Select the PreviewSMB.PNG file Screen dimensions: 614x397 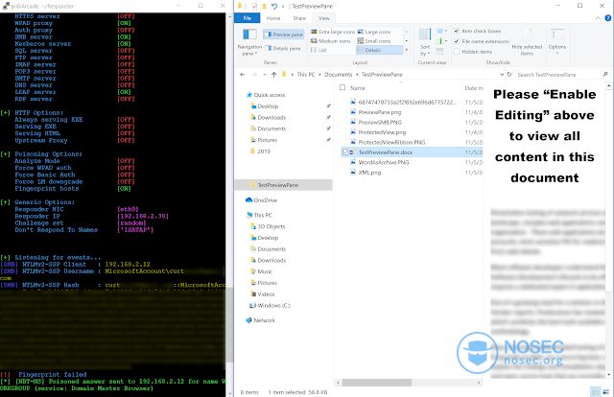[380, 122]
